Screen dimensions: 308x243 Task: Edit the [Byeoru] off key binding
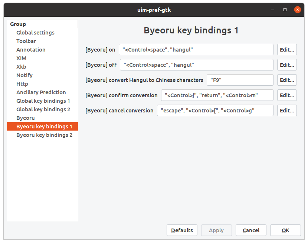[287, 65]
